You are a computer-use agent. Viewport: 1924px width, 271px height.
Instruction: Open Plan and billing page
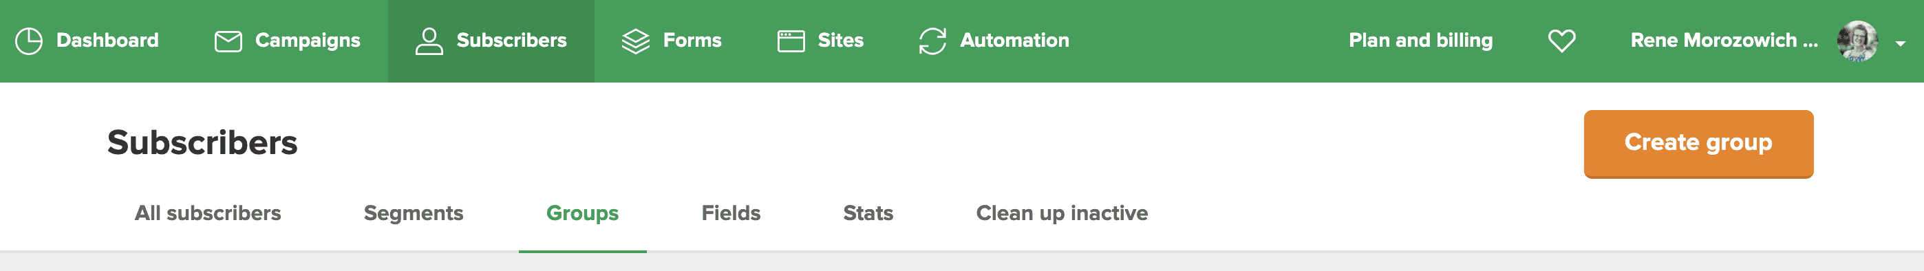(x=1420, y=41)
